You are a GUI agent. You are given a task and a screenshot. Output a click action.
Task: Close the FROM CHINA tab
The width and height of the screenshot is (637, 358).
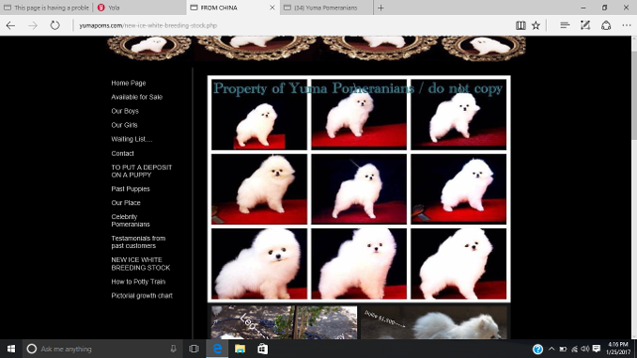[272, 8]
